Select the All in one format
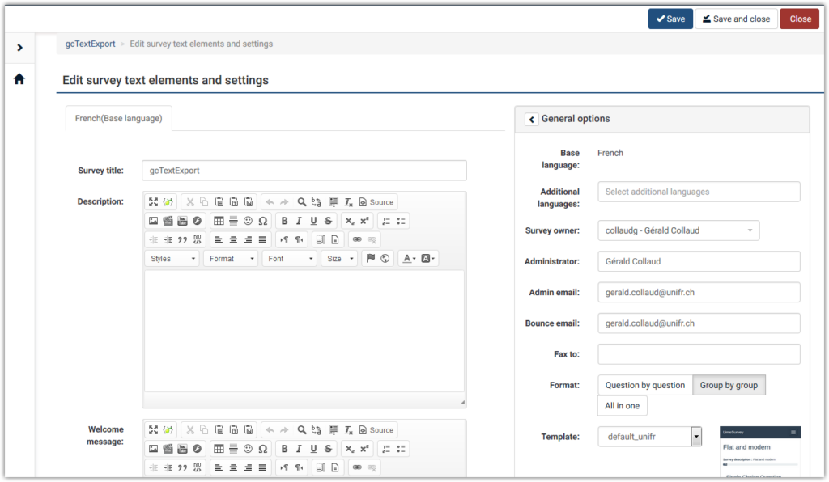 point(623,406)
